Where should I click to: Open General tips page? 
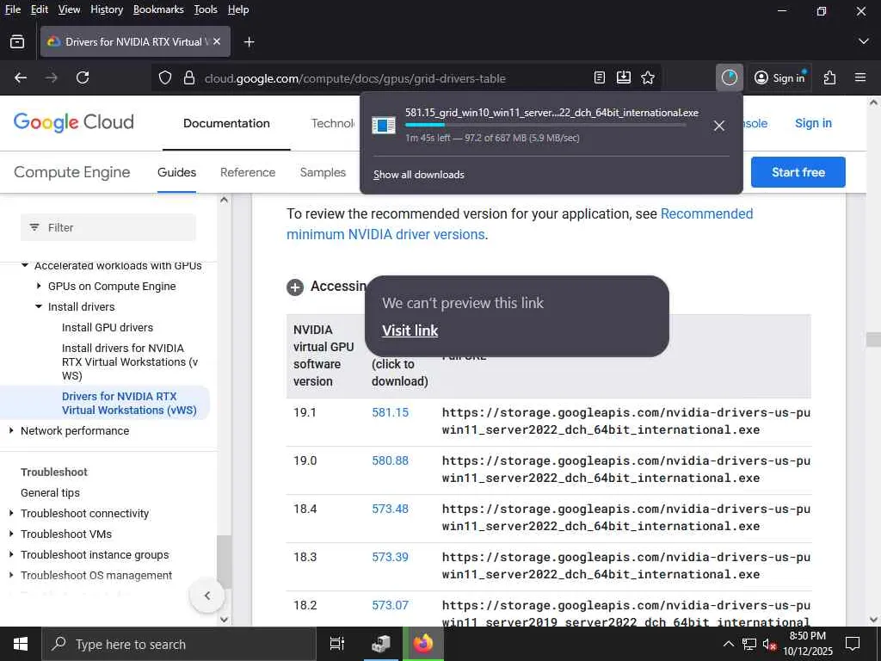coord(50,493)
